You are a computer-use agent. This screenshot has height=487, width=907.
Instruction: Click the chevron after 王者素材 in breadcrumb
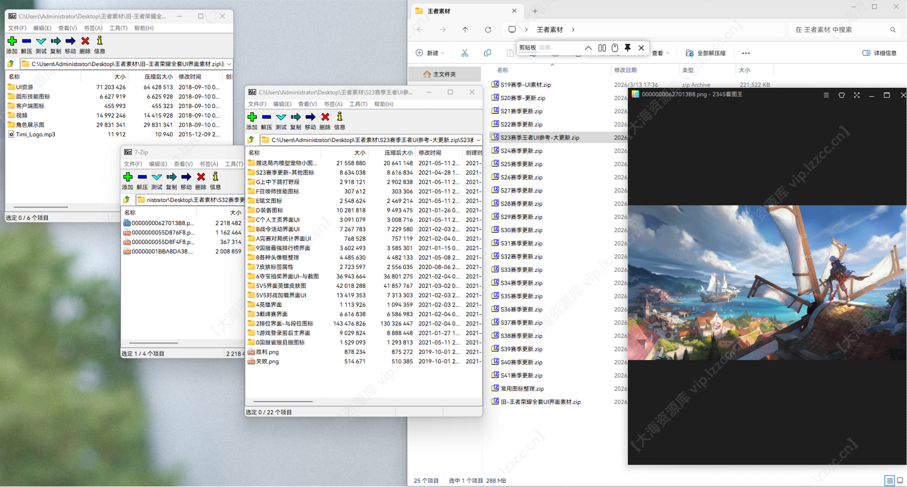pos(573,30)
